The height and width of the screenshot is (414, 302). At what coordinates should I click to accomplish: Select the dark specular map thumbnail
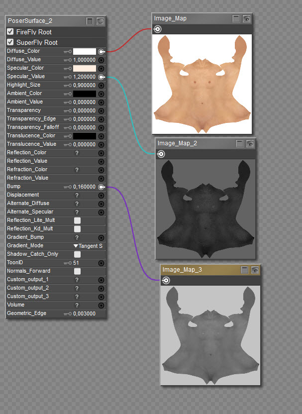pos(205,209)
